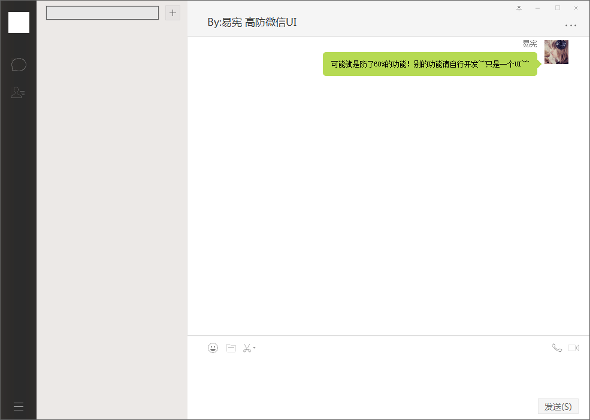The image size is (590, 420).
Task: Open 易宪's profile avatar
Action: pyautogui.click(x=556, y=52)
